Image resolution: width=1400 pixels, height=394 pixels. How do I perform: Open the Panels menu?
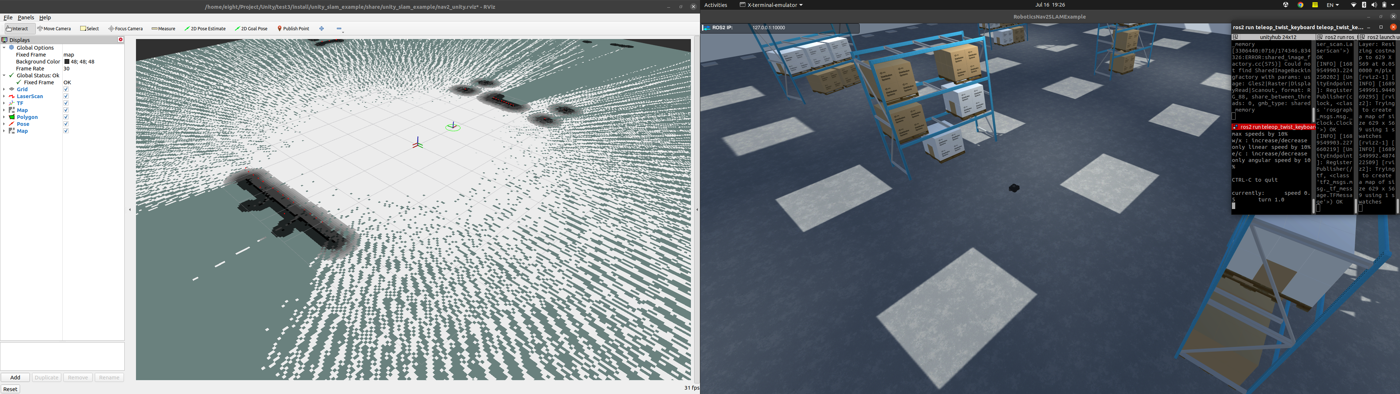click(x=26, y=18)
